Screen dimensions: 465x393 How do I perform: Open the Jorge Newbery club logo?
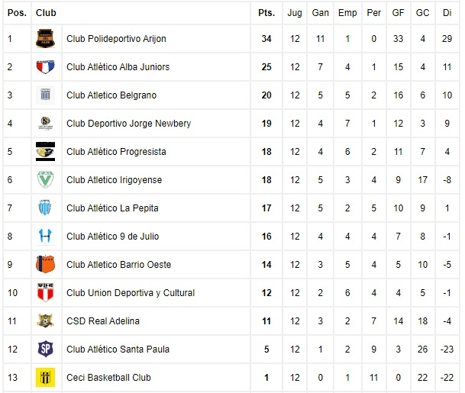46,123
